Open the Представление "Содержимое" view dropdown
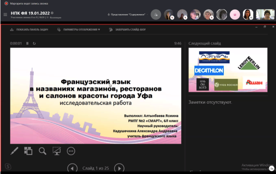Viewport: 276px width, 174px height. pyautogui.click(x=128, y=14)
